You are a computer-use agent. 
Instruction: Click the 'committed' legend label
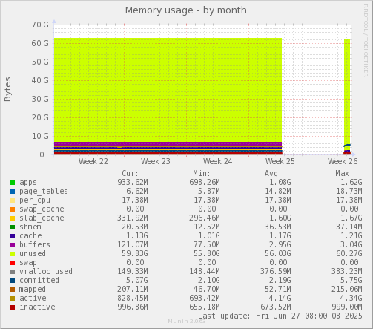tap(39, 281)
